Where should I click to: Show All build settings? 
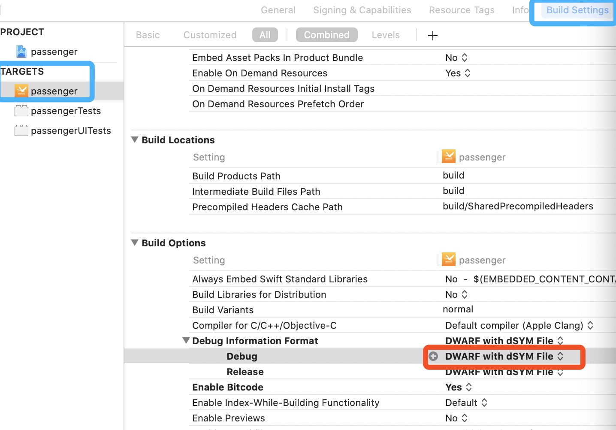pyautogui.click(x=265, y=35)
